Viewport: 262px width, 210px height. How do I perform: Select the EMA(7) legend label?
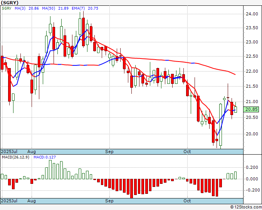click(x=78, y=8)
